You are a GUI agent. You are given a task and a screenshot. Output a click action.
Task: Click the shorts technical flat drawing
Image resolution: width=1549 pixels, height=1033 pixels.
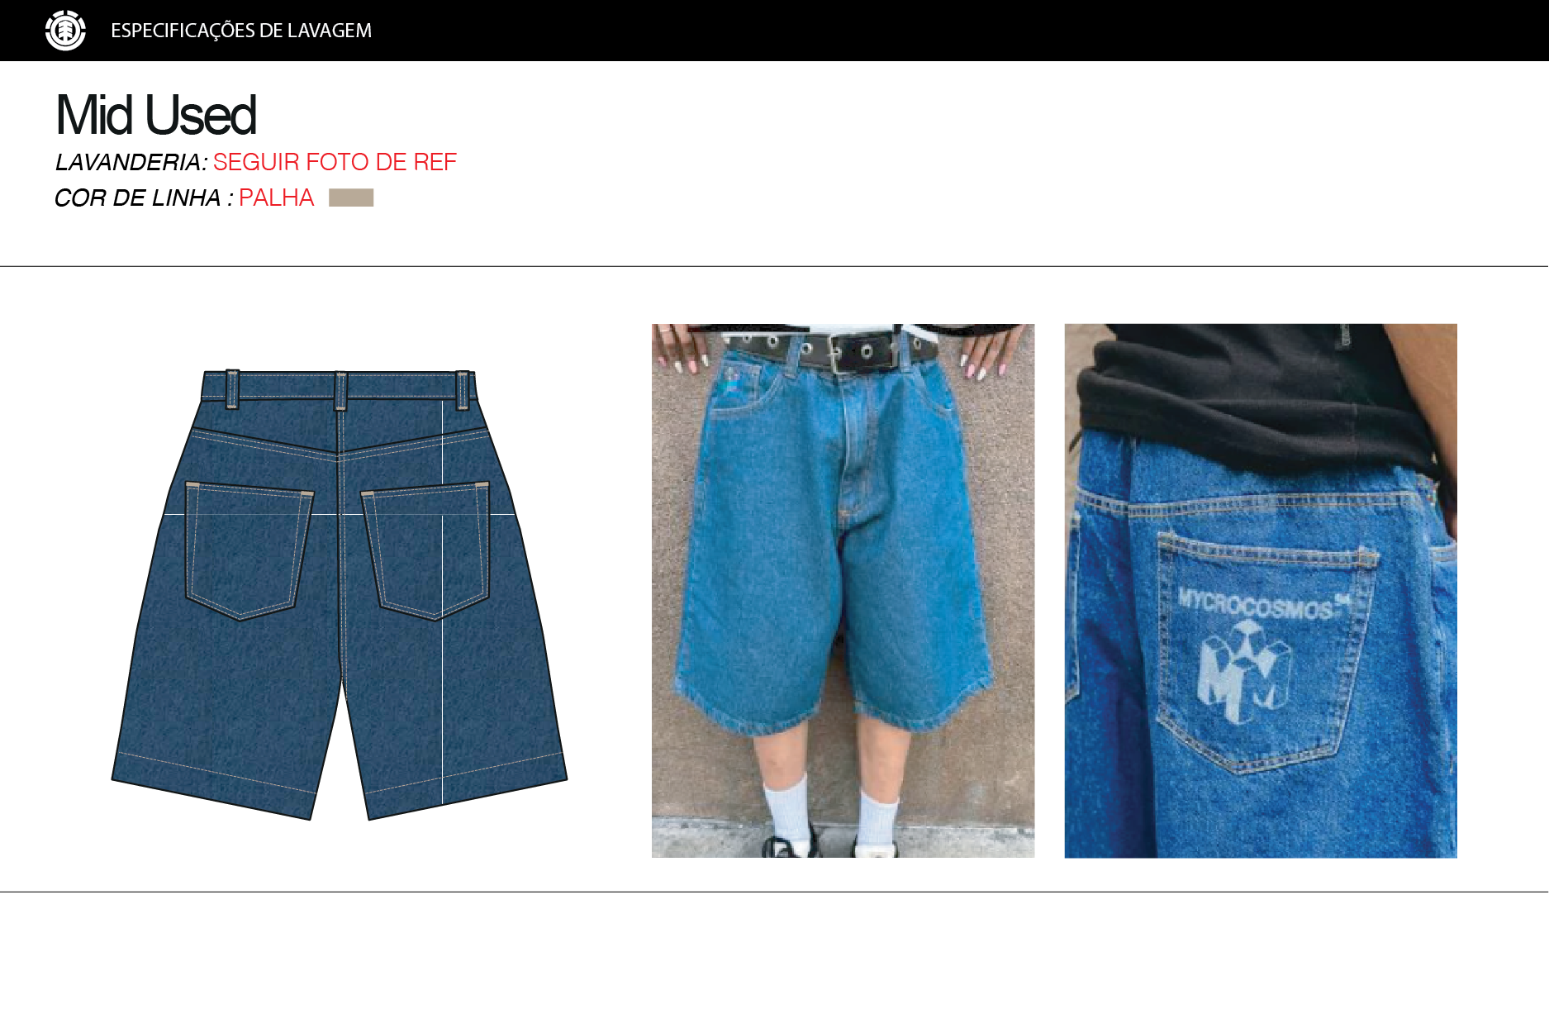pos(340,594)
